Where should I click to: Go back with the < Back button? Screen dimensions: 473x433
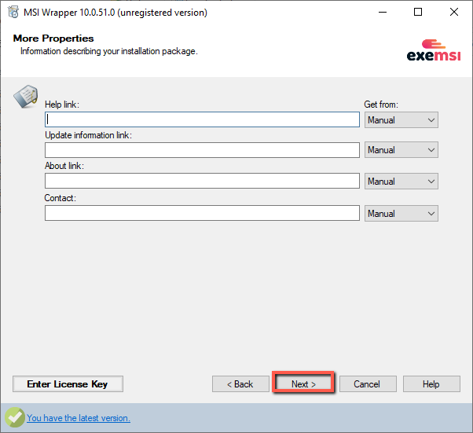(x=240, y=383)
